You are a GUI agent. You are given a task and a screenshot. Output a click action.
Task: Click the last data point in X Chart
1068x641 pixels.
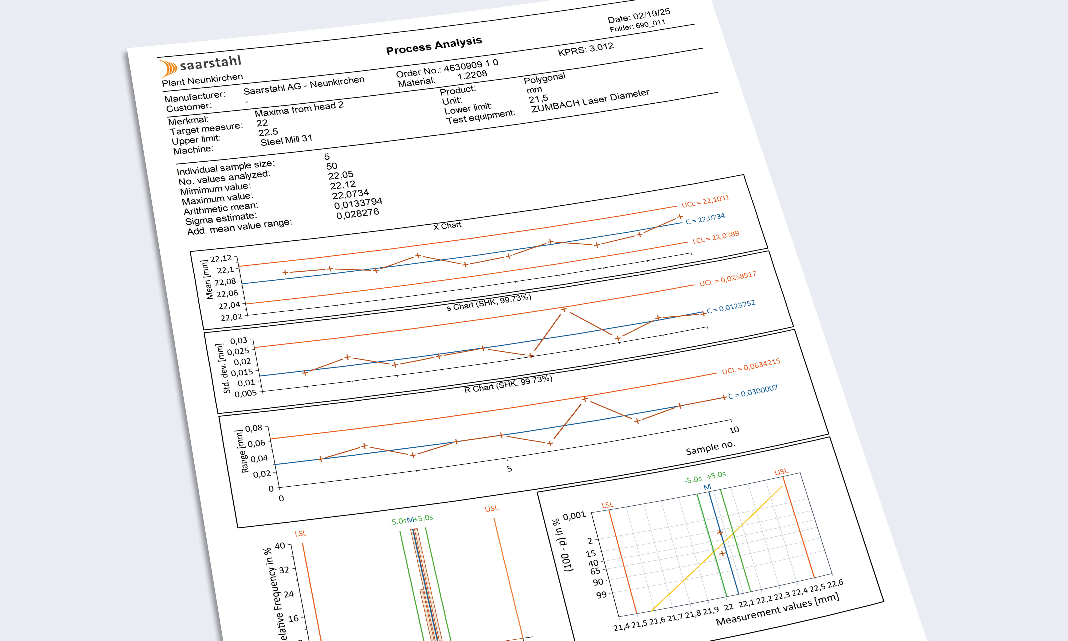[680, 217]
